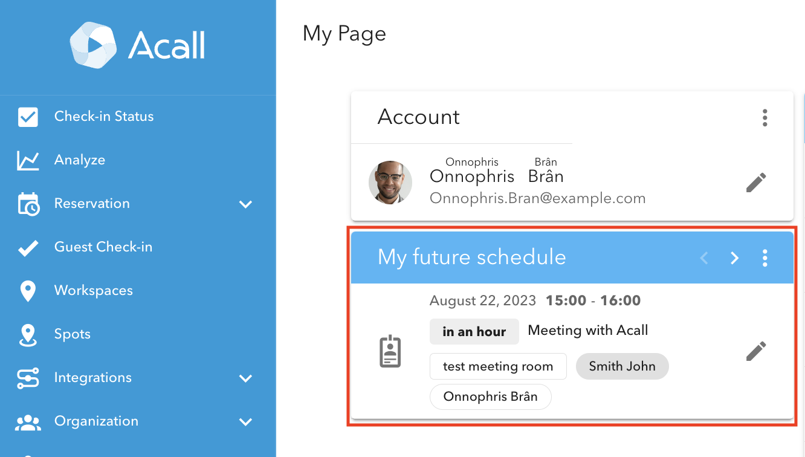Click the Organization people icon
The height and width of the screenshot is (457, 805).
tap(28, 422)
